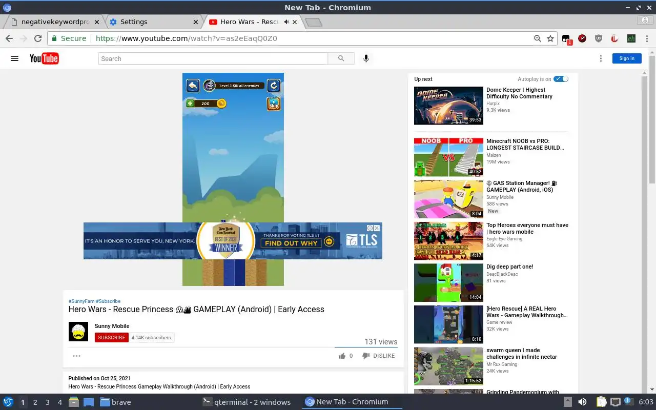Navigate back with the browser back arrow

[9, 38]
